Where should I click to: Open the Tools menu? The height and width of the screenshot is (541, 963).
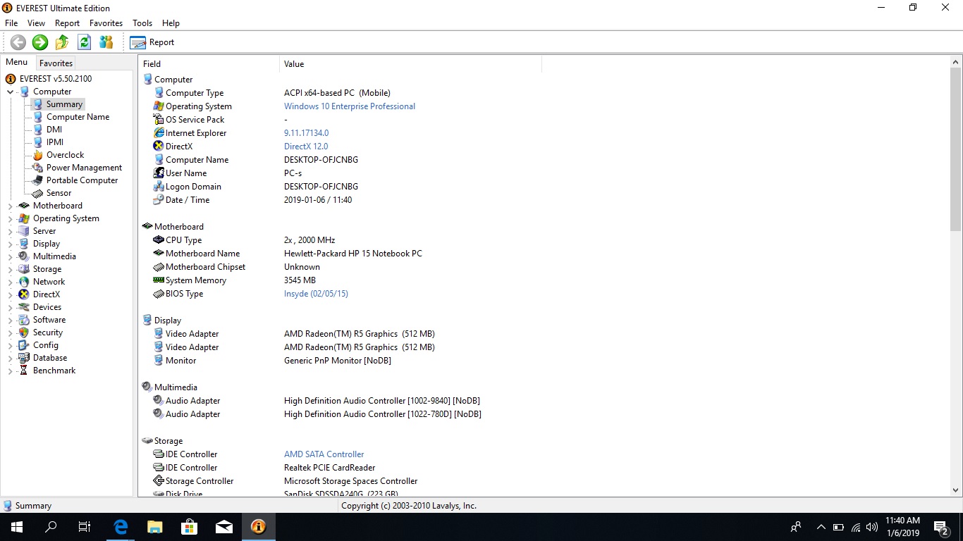(x=142, y=23)
